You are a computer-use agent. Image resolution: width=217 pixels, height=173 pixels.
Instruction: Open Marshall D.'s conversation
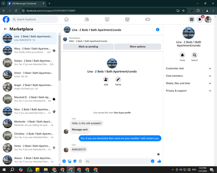click(x=29, y=99)
